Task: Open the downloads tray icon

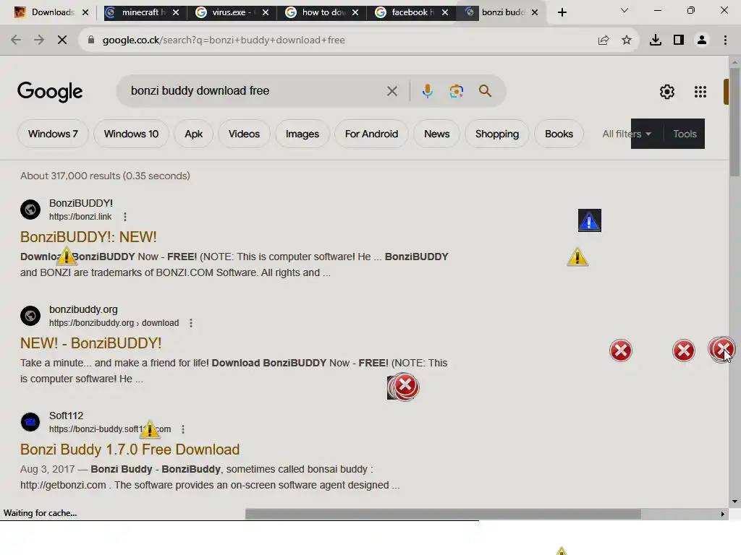Action: coord(656,40)
